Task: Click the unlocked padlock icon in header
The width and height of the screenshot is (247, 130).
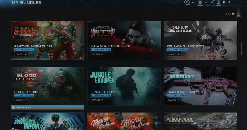Action: [x=206, y=2]
